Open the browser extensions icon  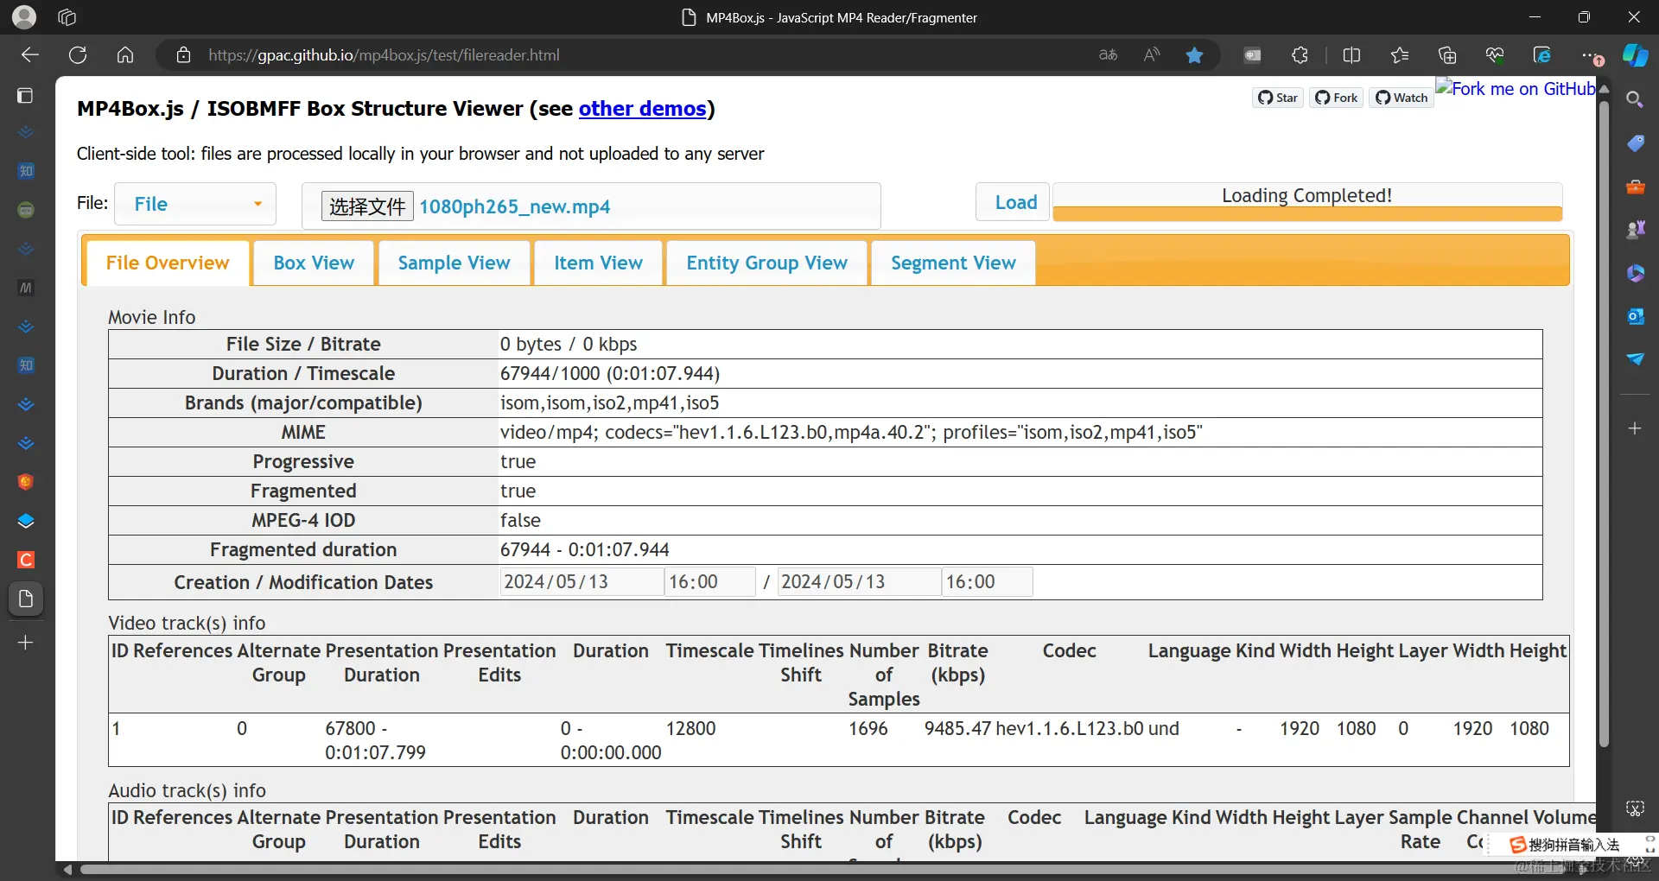[x=1300, y=55]
